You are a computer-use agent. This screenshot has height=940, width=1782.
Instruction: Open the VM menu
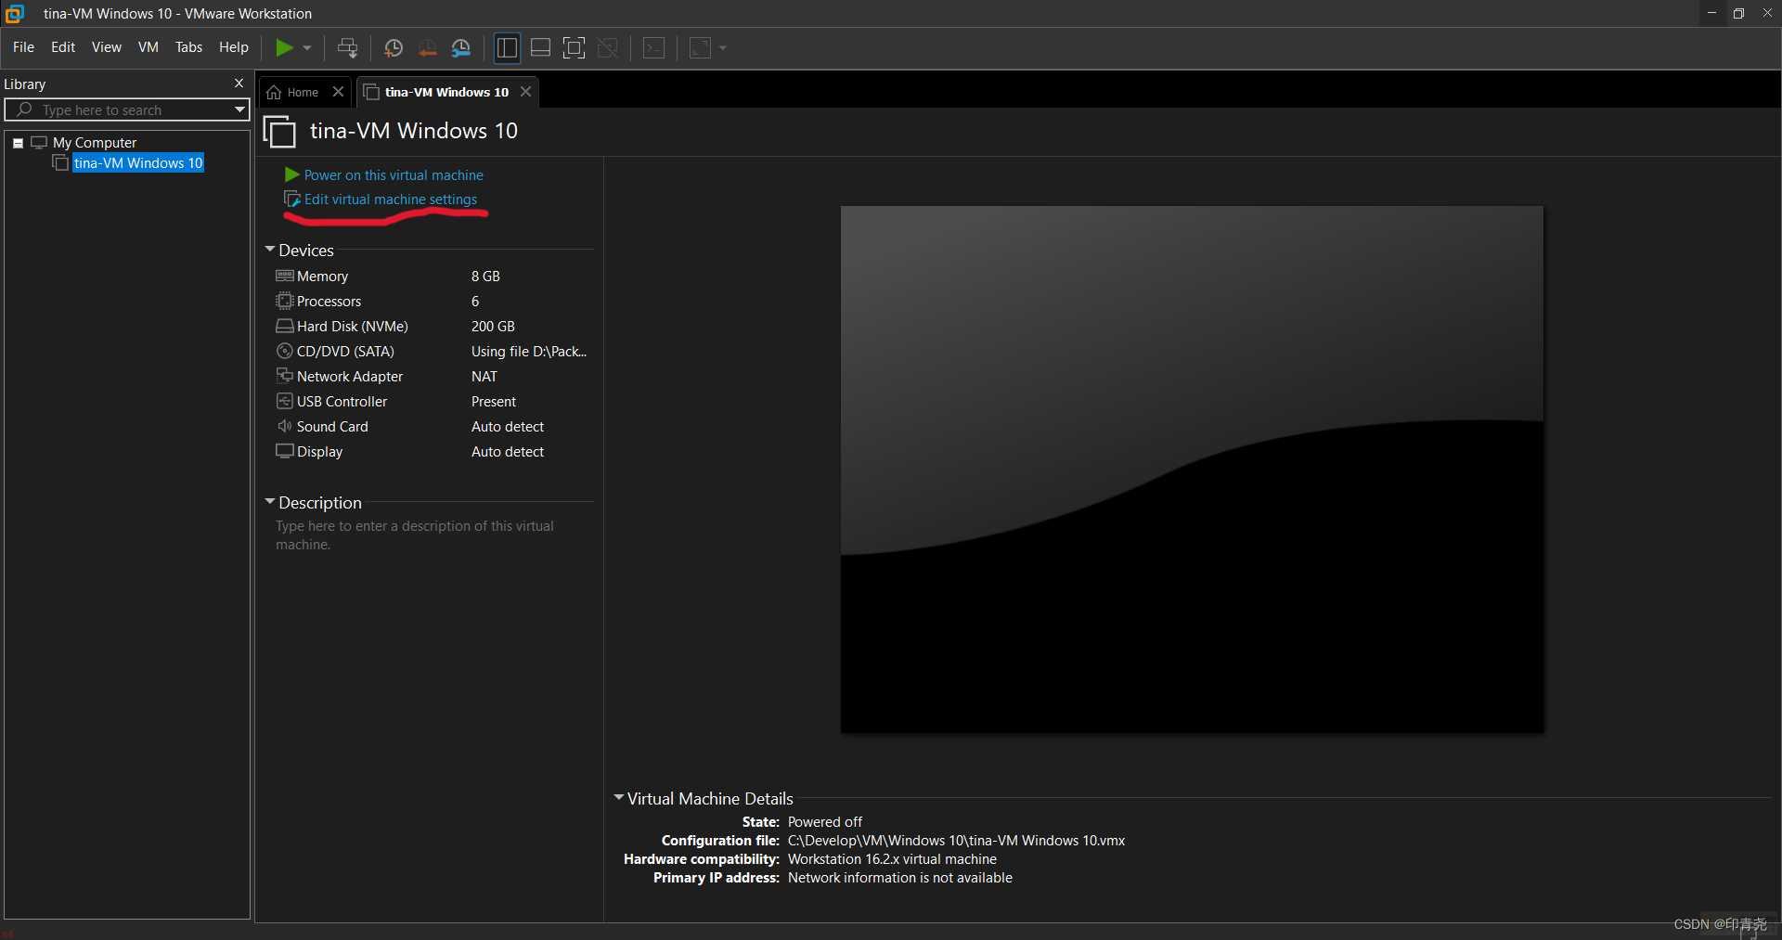point(148,47)
